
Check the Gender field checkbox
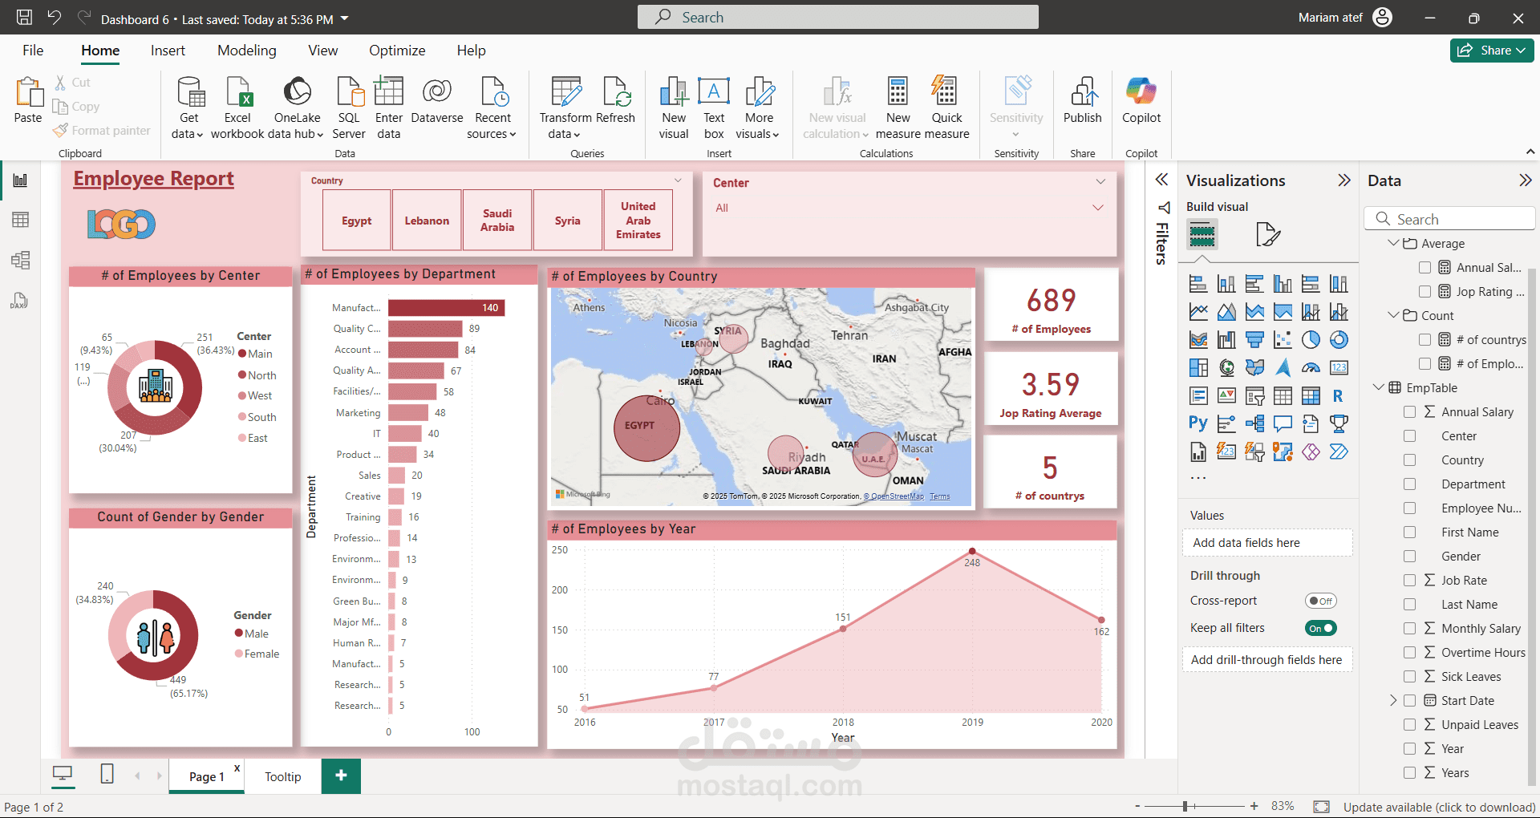[1409, 557]
